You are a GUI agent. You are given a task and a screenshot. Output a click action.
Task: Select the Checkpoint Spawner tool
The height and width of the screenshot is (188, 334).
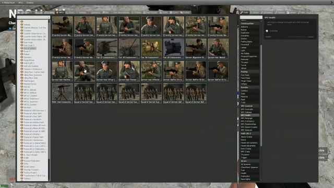[250, 167]
